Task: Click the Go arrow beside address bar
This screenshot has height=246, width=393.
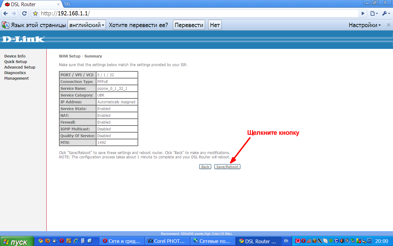Action: point(363,14)
